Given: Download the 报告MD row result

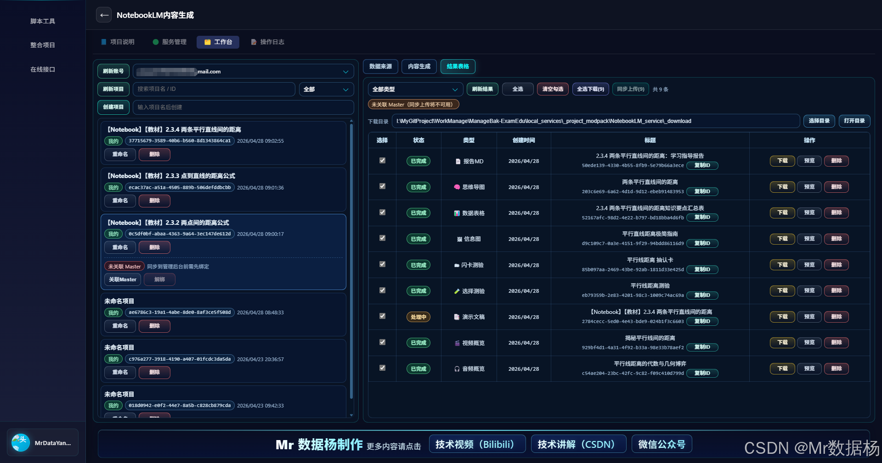Looking at the screenshot, I should (x=783, y=161).
